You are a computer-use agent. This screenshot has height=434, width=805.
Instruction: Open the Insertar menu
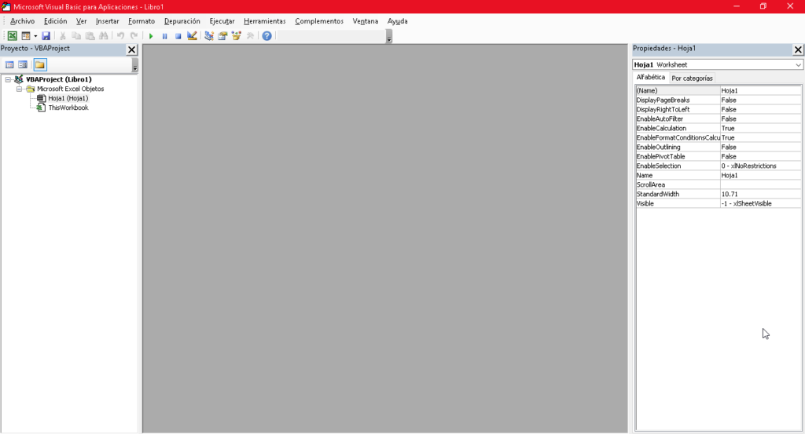107,21
